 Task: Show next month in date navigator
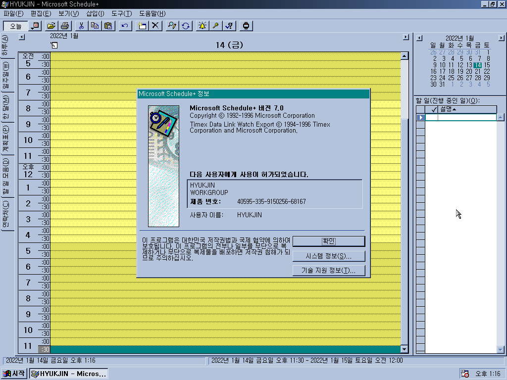coord(502,38)
